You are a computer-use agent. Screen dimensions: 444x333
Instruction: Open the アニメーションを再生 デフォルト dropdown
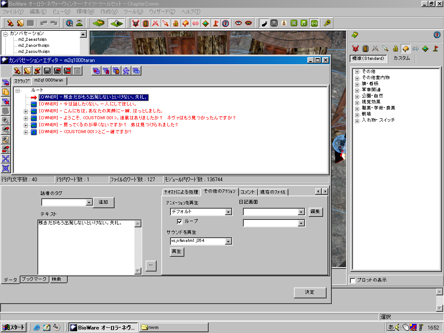point(229,212)
